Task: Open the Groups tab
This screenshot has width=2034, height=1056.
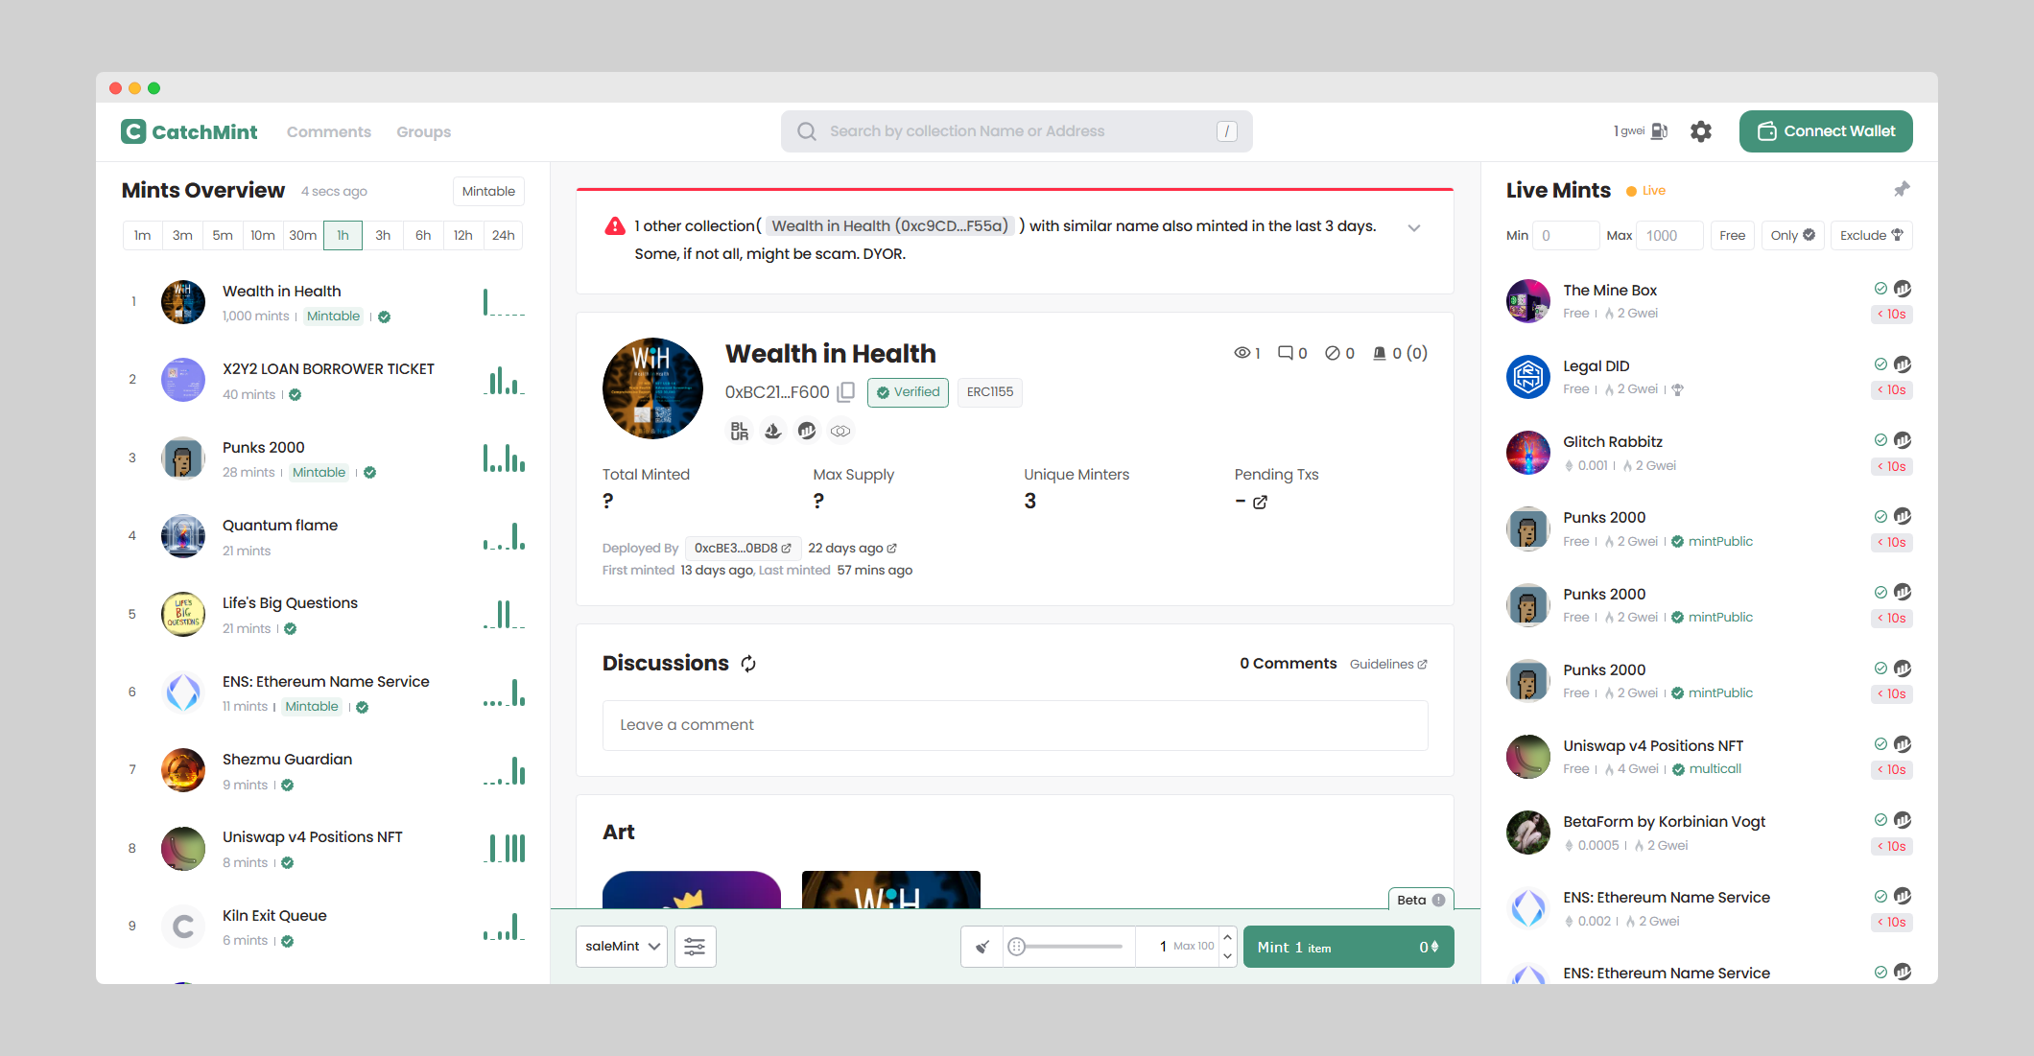Action: click(x=424, y=132)
